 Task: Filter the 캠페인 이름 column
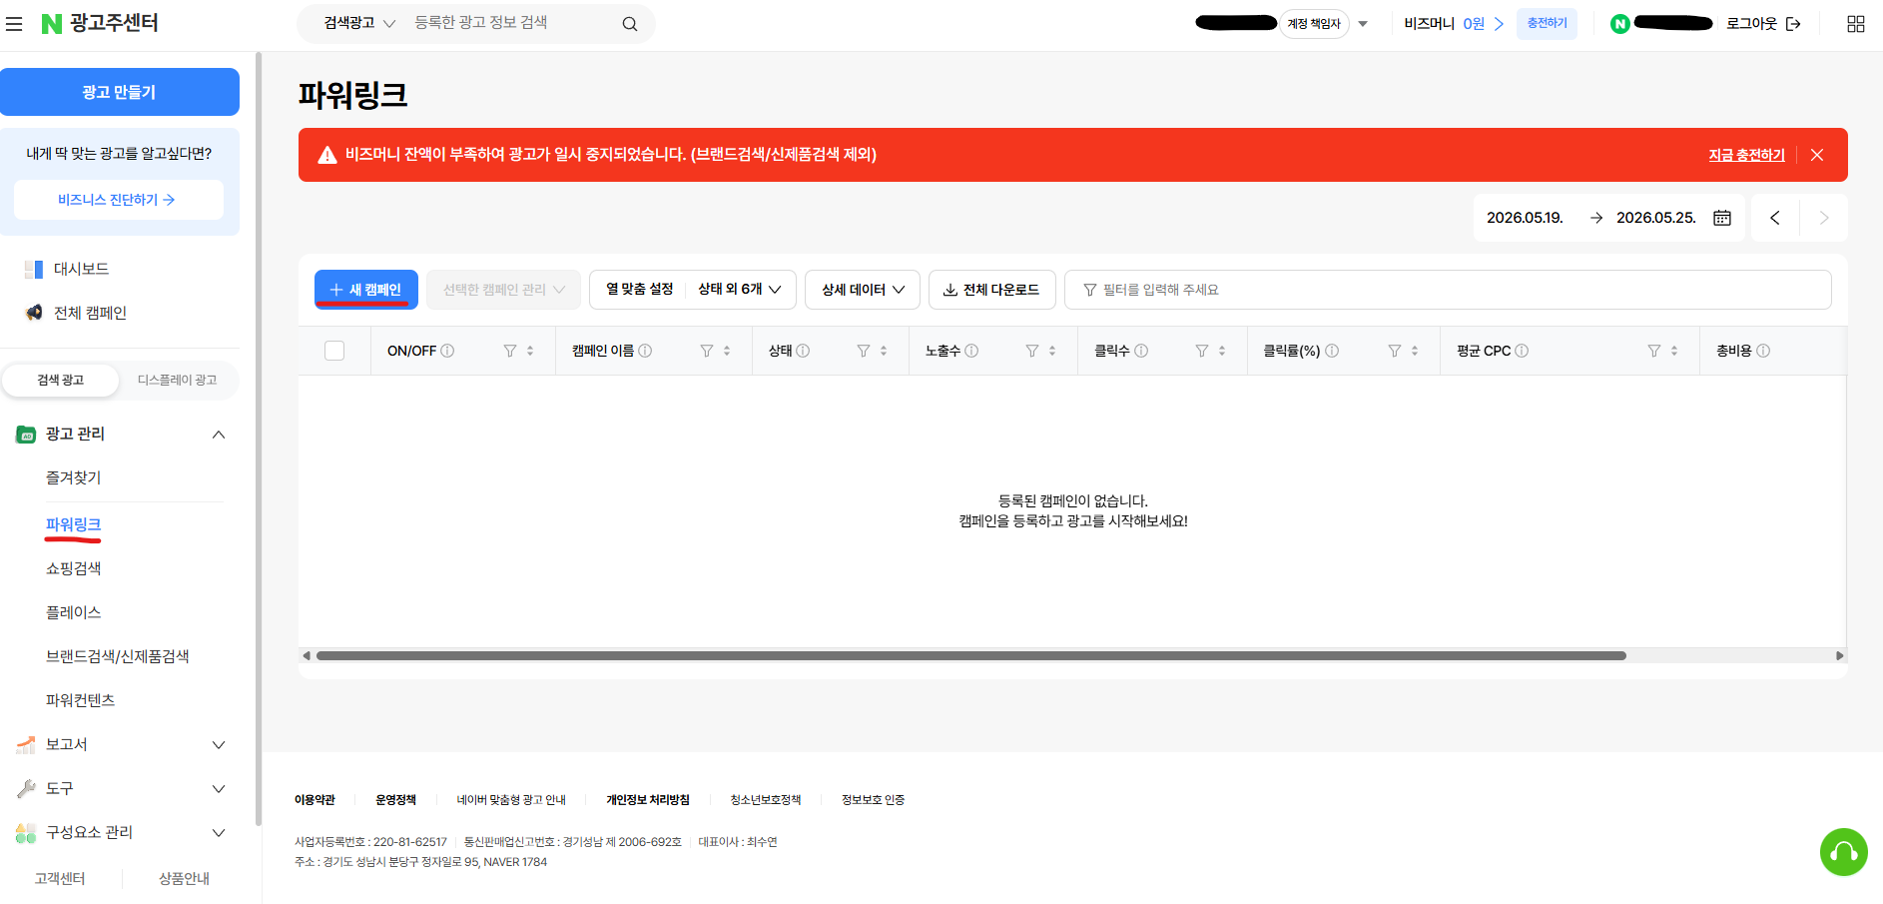707,351
